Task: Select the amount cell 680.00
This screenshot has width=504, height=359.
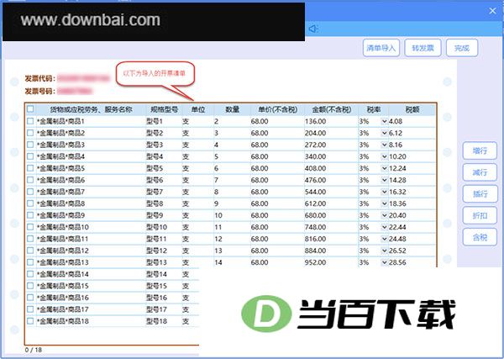Action: tap(332, 215)
